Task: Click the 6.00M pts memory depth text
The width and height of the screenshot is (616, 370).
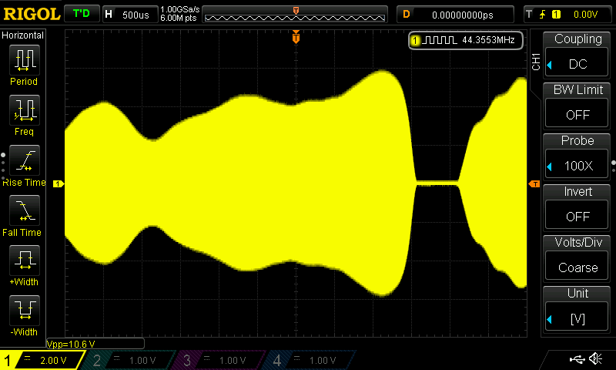Action: (179, 18)
